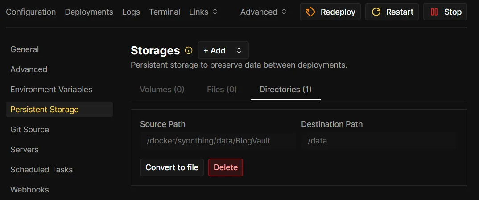This screenshot has width=479, height=200.
Task: Delete the BlogVault directory storage
Action: (226, 167)
